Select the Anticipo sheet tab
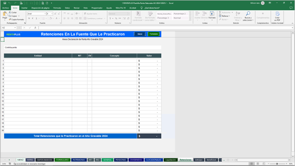Image resolution: width=295 pixels, height=166 pixels. 199,160
